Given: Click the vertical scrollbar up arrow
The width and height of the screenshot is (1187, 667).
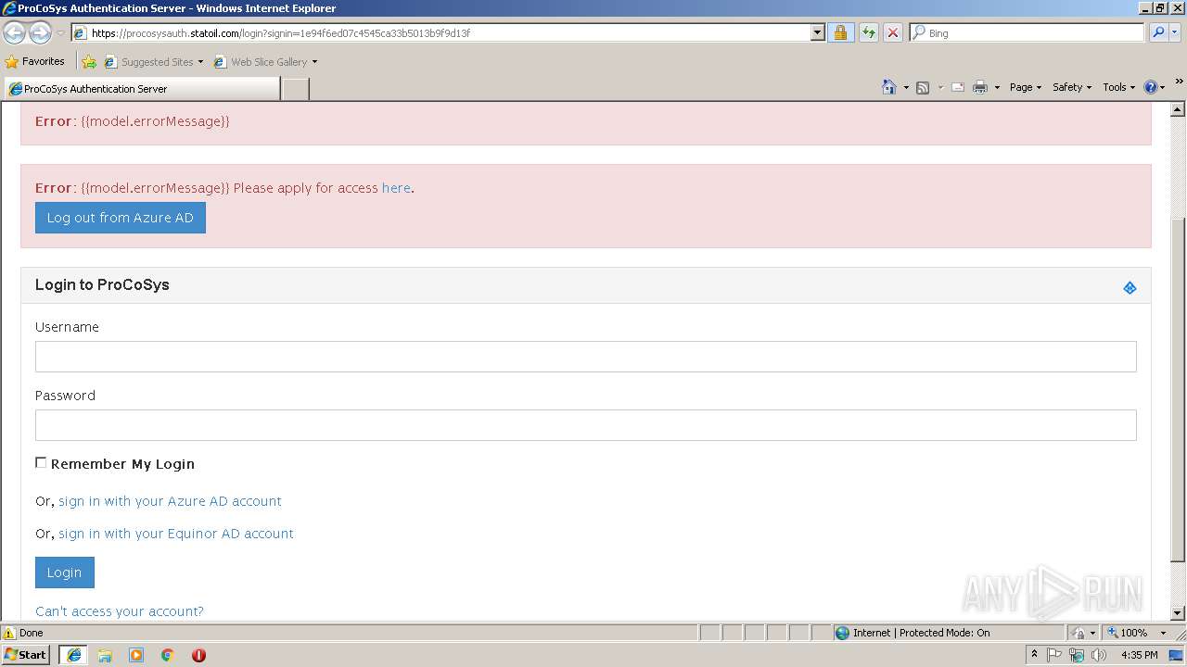Looking at the screenshot, I should tap(1178, 109).
